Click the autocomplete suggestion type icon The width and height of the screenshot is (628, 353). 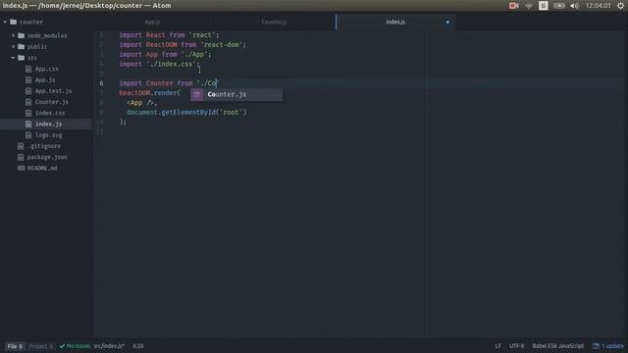pos(196,94)
